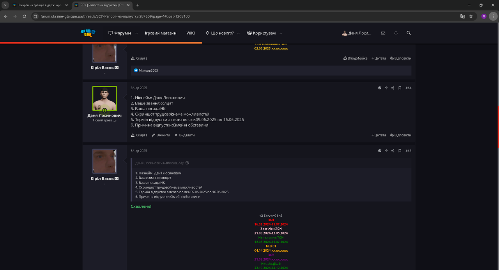Open Кіріл Басов name on post #65
The image size is (499, 270).
(102, 178)
